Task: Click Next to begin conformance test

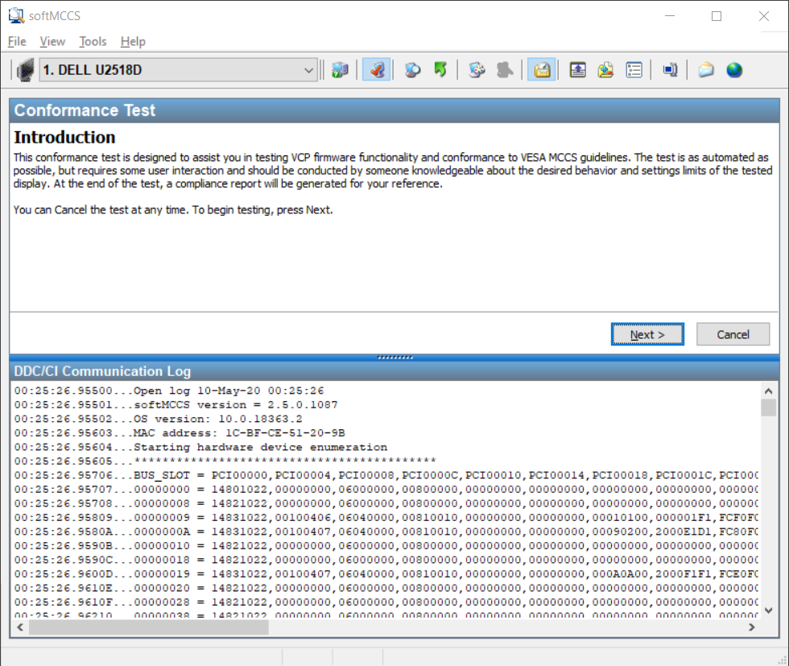Action: coord(647,334)
